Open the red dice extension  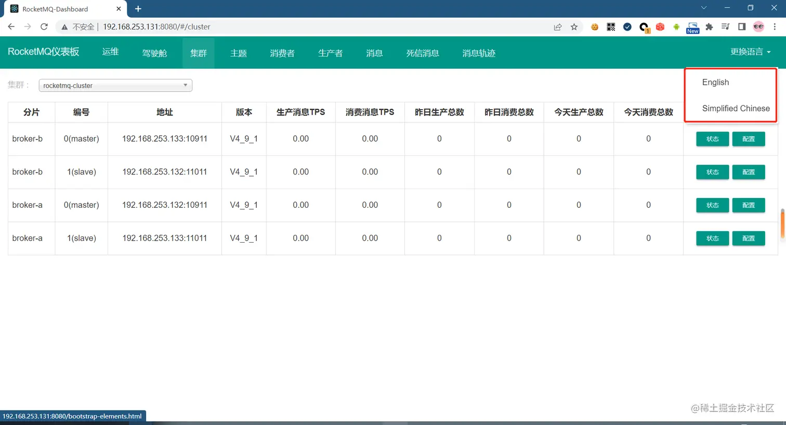660,27
